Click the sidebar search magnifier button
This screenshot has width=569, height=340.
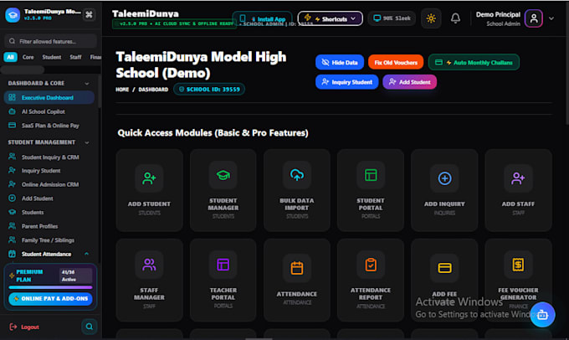[90, 327]
